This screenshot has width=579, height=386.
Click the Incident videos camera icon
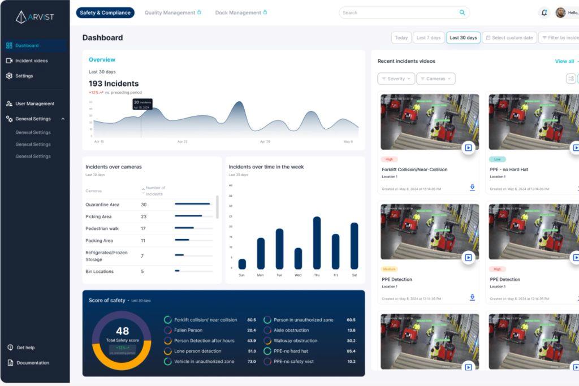(x=9, y=60)
